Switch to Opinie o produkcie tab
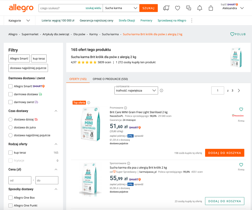The height and width of the screenshot is (210, 252). pyautogui.click(x=110, y=79)
